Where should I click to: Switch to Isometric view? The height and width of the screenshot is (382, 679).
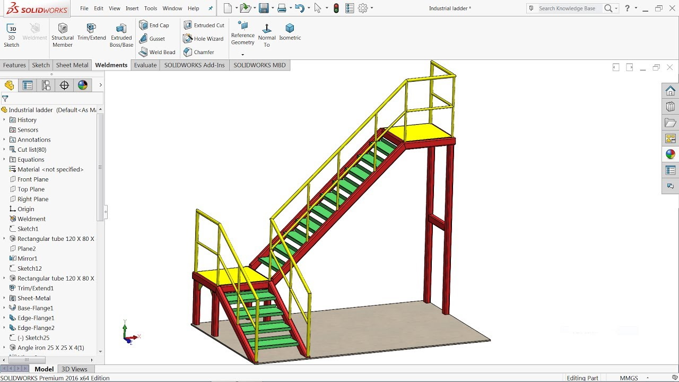pyautogui.click(x=290, y=32)
